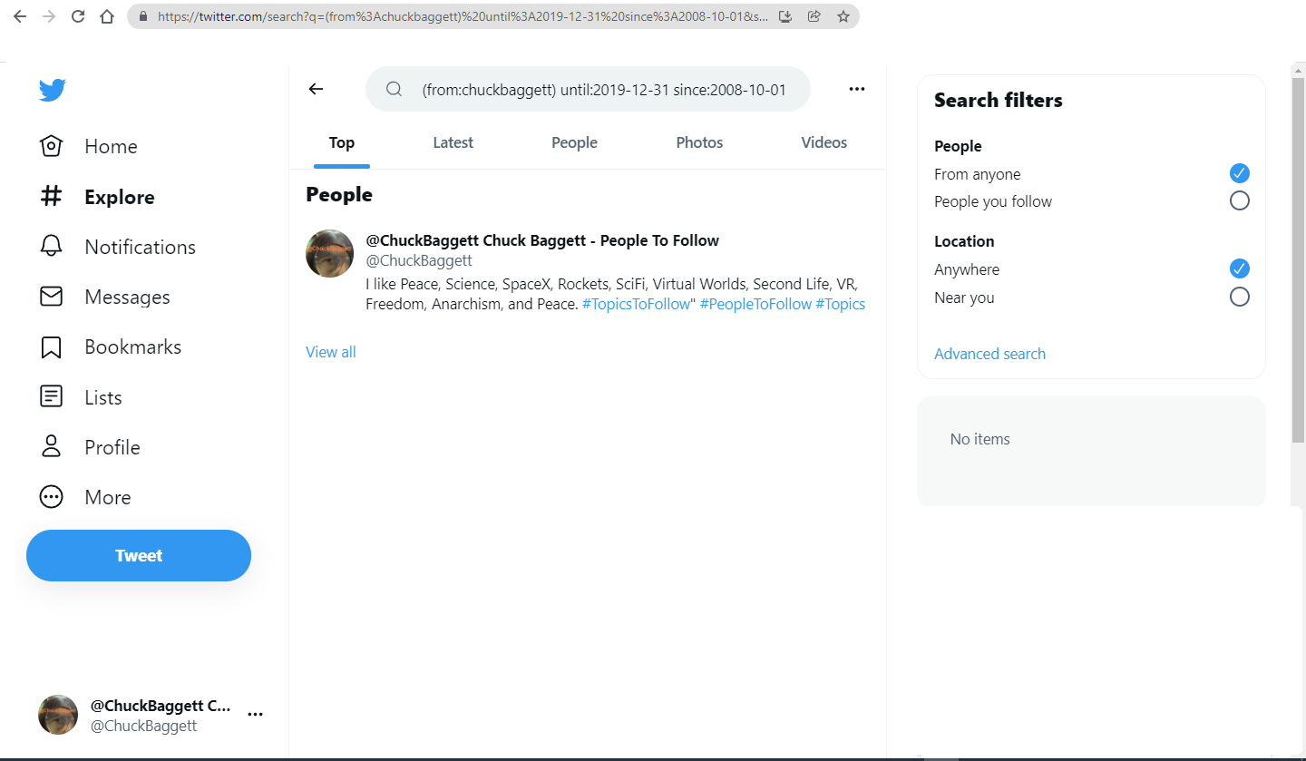This screenshot has width=1306, height=761.
Task: Click the No items text
Action: 979,439
